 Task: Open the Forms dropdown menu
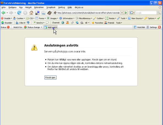(x=40, y=18)
